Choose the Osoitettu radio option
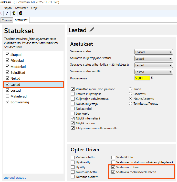Viewport: 177px width, 182px height. coord(131,94)
